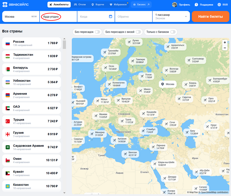Open the Избранное tab

coord(119,5)
